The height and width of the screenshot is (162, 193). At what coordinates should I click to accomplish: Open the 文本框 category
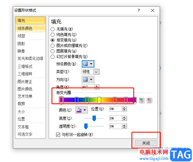pos(30,127)
